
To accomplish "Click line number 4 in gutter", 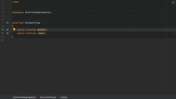I will tap(3, 12).
